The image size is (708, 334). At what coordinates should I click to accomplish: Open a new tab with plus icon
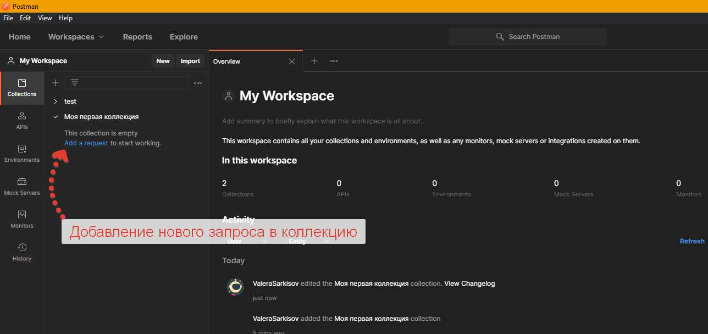[x=314, y=61]
